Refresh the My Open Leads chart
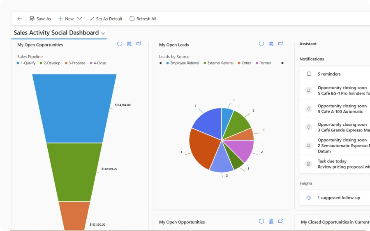Screen dimensions: 370x231 click(261, 44)
